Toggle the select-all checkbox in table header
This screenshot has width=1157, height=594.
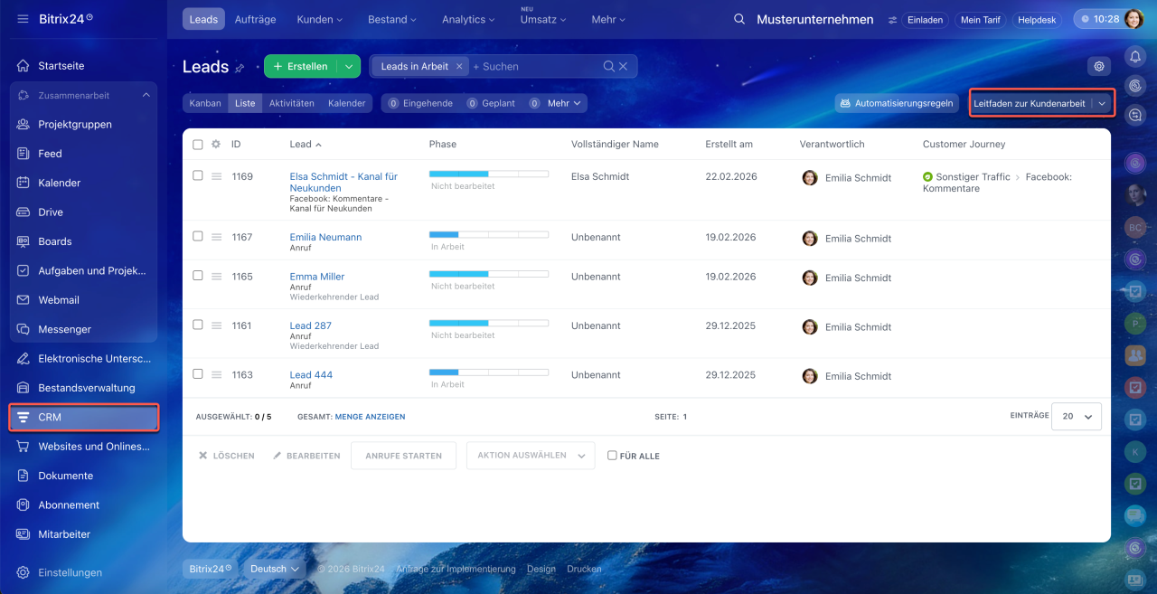pos(198,144)
